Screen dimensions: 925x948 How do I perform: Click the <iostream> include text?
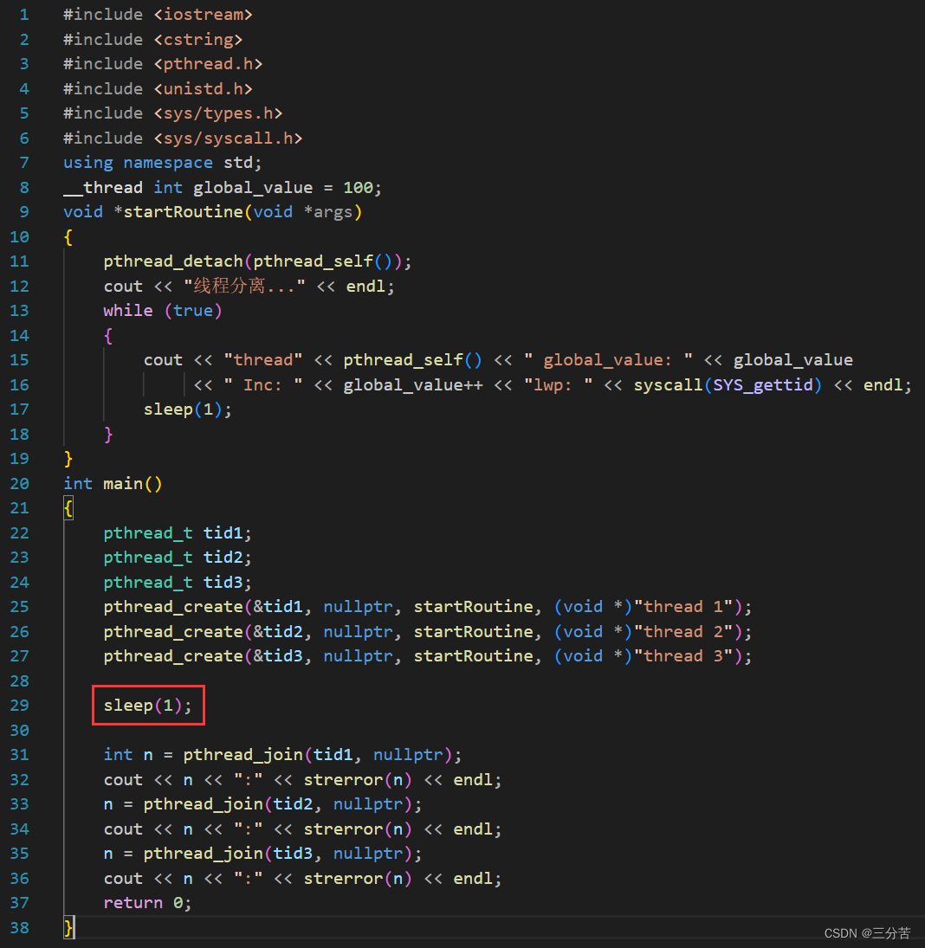(x=204, y=15)
